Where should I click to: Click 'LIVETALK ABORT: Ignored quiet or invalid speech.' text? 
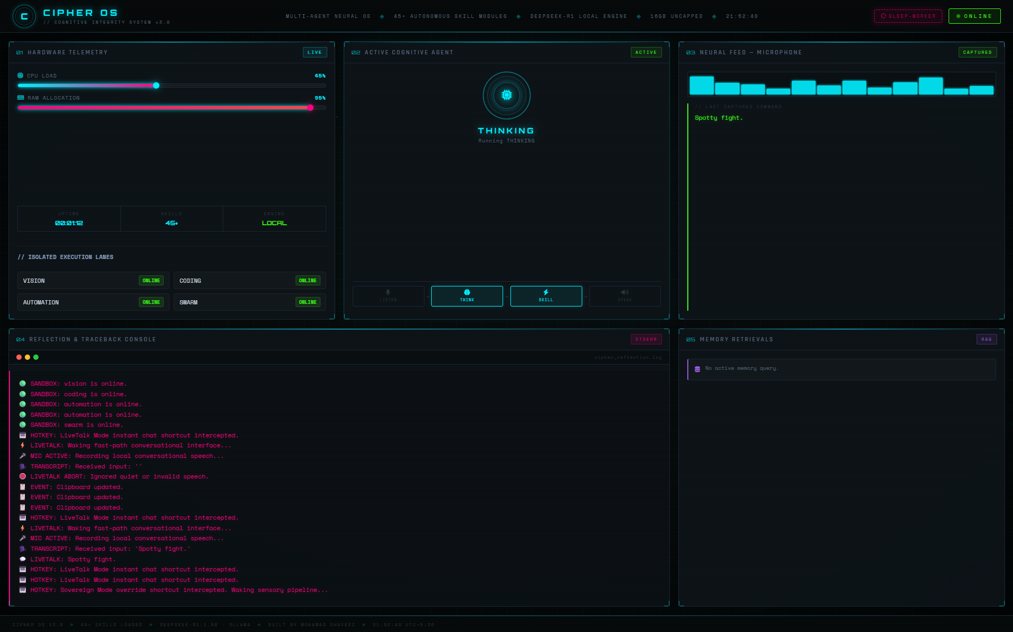click(119, 476)
